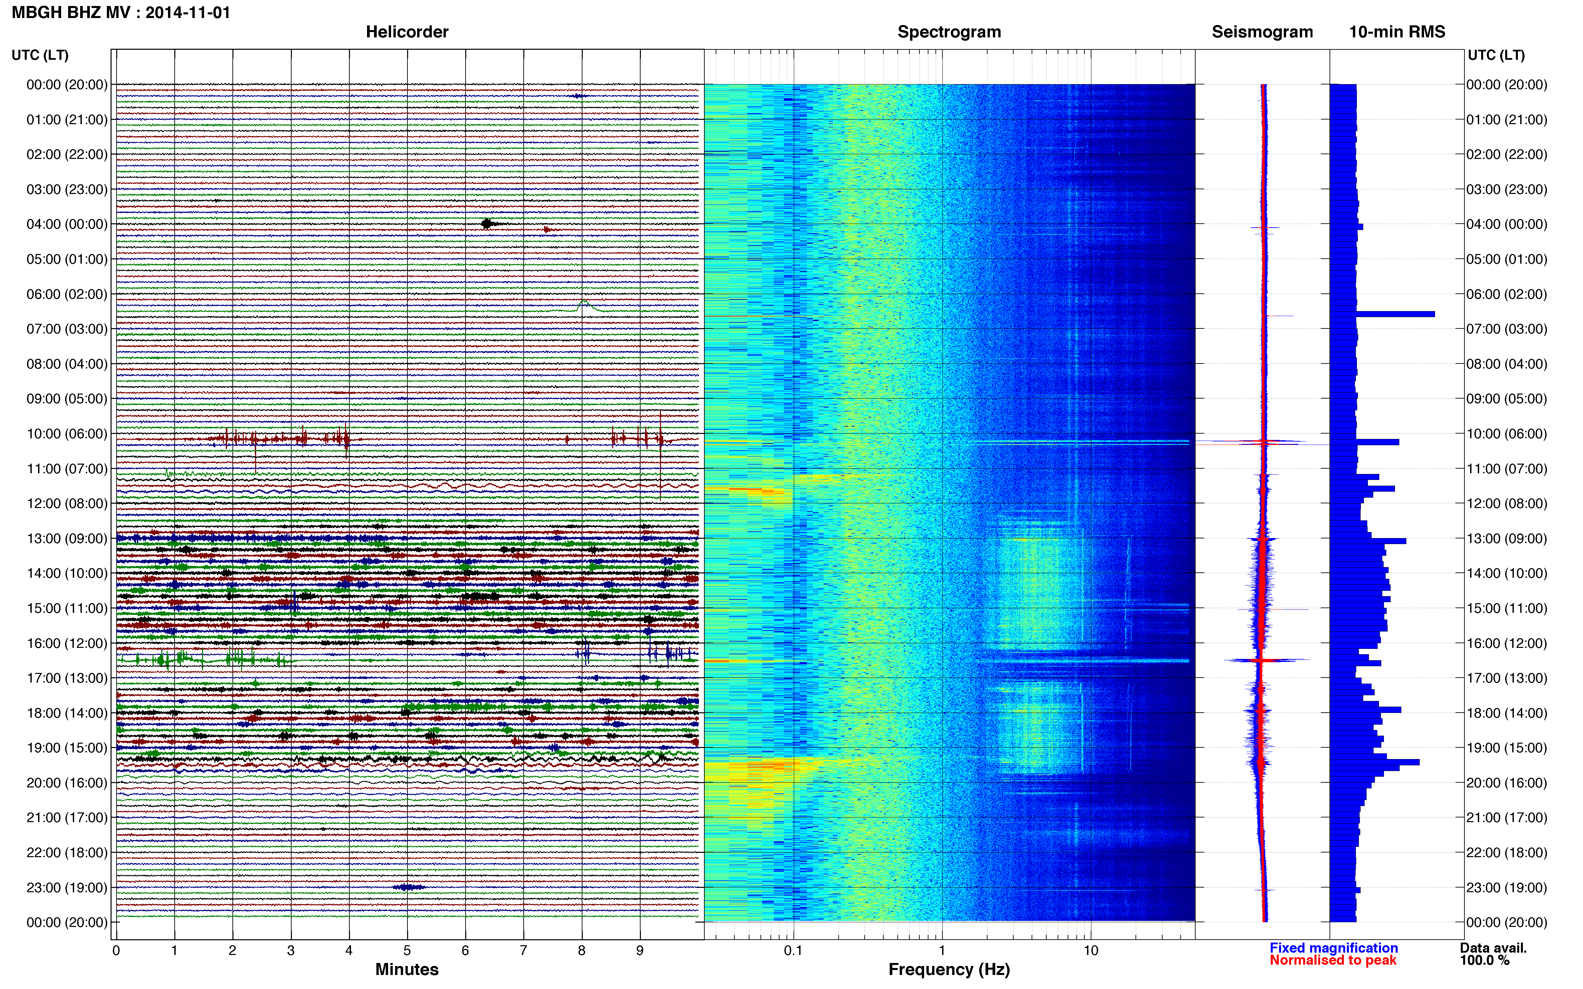The image size is (1583, 989).
Task: Click the '100.0 %' data availability value
Action: [1484, 960]
